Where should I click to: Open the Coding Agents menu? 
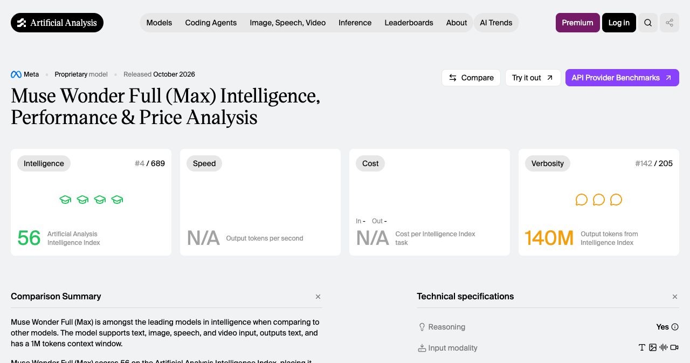pos(211,23)
